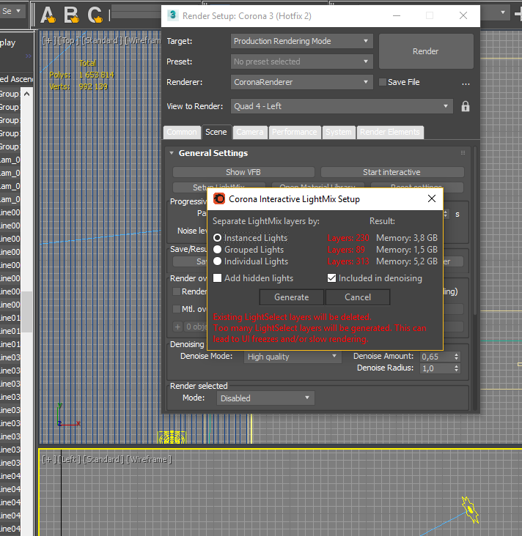Click Layers: 313 result text
This screenshot has height=536, width=522.
pos(348,261)
